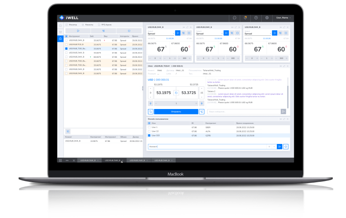This screenshot has height=218, width=346.
Task: Click the refresh icon between 53.1975 and 53.3725
Action: 176,93
